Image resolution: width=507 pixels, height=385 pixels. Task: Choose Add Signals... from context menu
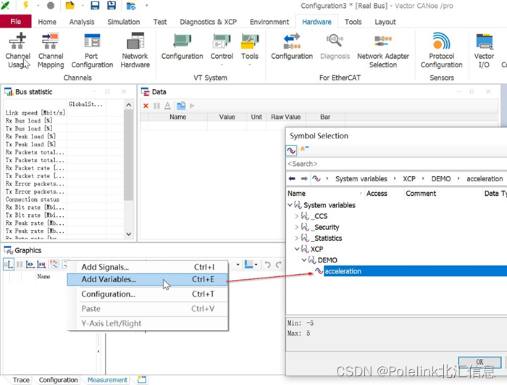click(x=148, y=267)
